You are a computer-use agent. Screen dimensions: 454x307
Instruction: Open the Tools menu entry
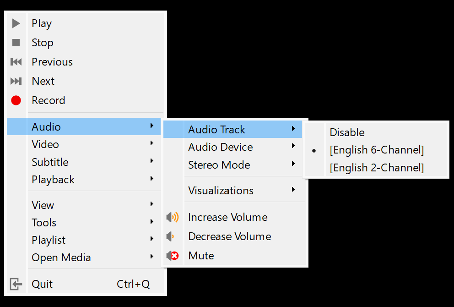pos(44,223)
